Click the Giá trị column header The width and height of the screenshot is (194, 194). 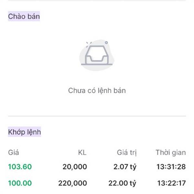point(127,153)
